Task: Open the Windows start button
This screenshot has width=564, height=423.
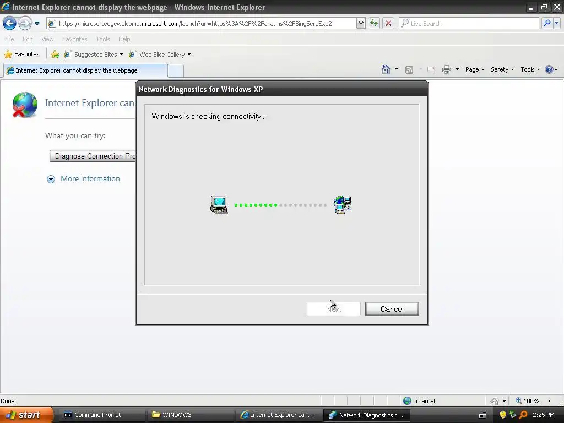Action: (26, 415)
